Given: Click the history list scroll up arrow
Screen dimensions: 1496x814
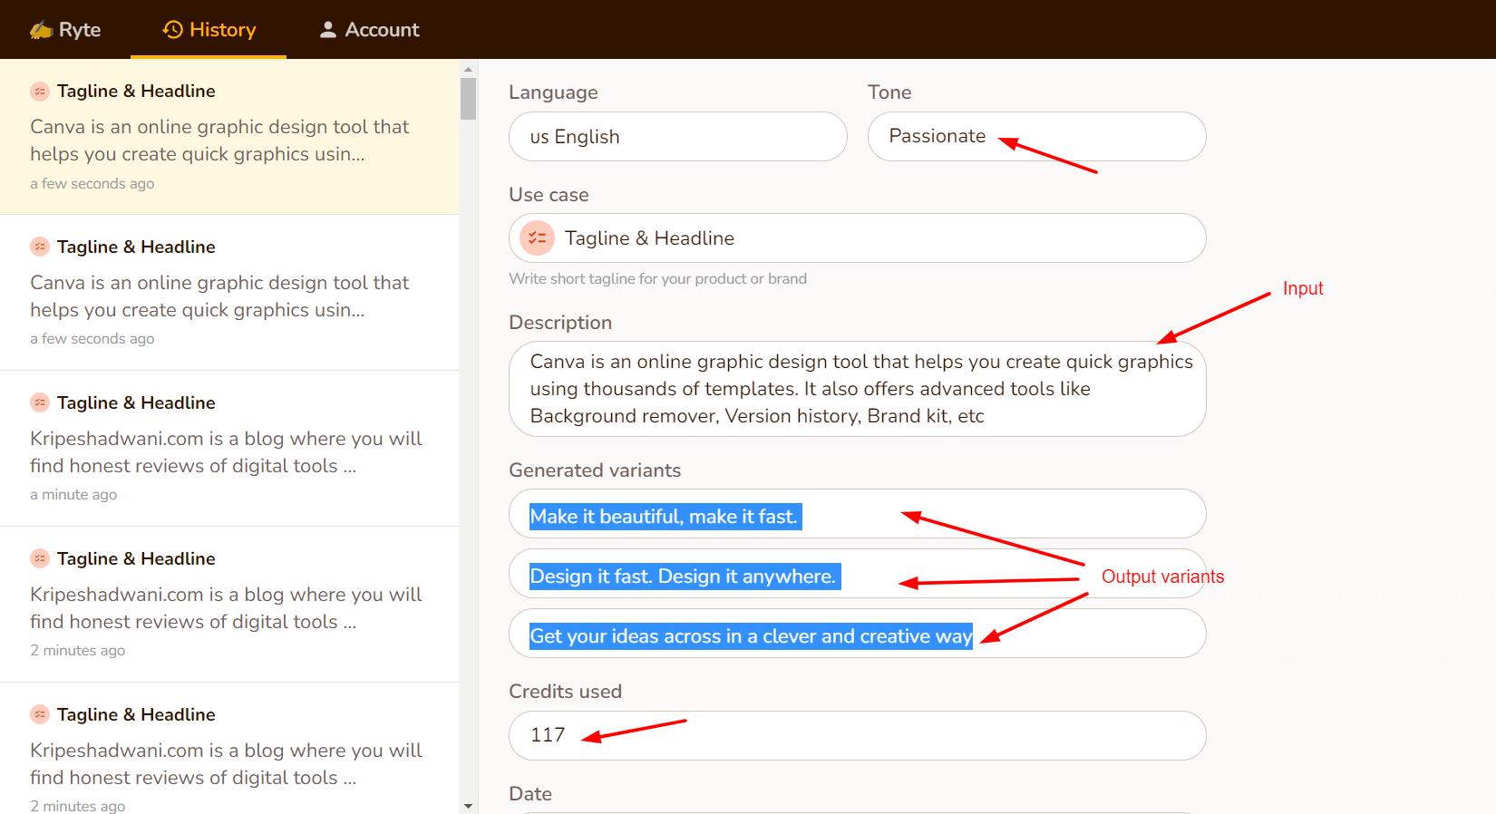Looking at the screenshot, I should 468,69.
